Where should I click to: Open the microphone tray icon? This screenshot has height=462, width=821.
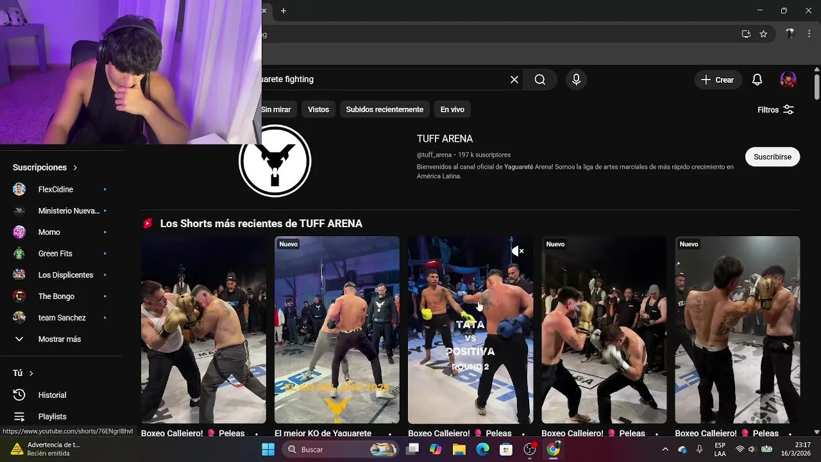click(x=700, y=449)
